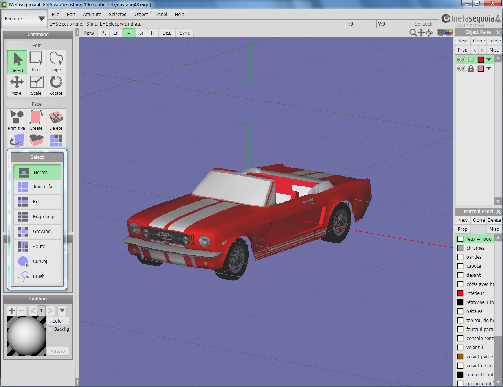Select the Rect selection tool
503x387 pixels.
coord(36,62)
